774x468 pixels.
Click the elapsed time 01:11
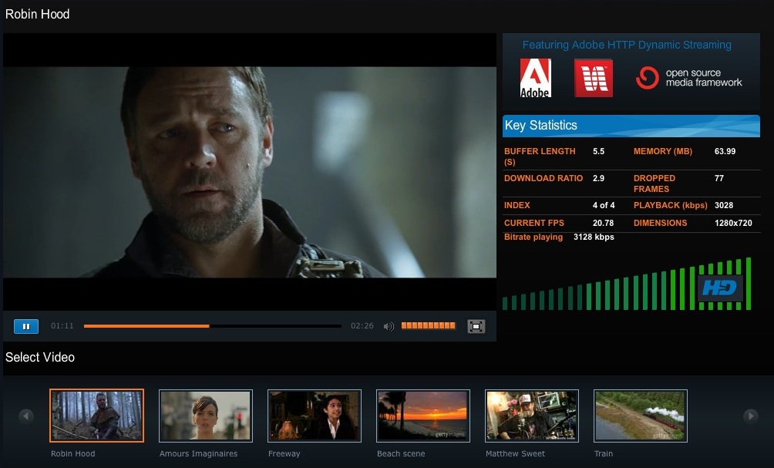click(62, 326)
